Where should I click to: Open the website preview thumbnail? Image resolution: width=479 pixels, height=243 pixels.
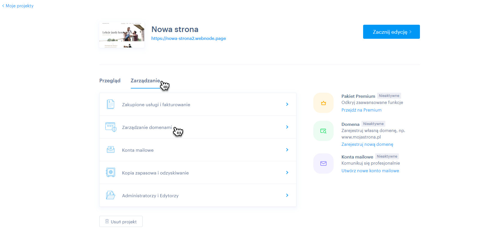coord(122,35)
